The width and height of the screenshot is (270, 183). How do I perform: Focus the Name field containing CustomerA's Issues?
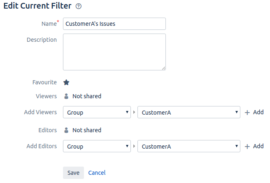pyautogui.click(x=114, y=24)
